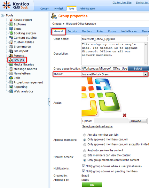Click the Message boards clipboard icon
The height and width of the screenshot is (188, 149).
coord(11,69)
